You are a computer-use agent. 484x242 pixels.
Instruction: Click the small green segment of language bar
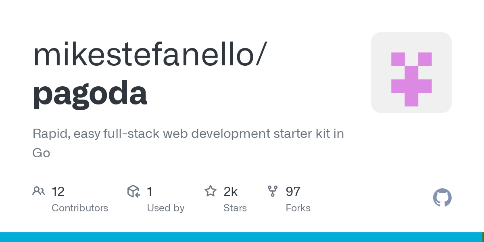483,237
